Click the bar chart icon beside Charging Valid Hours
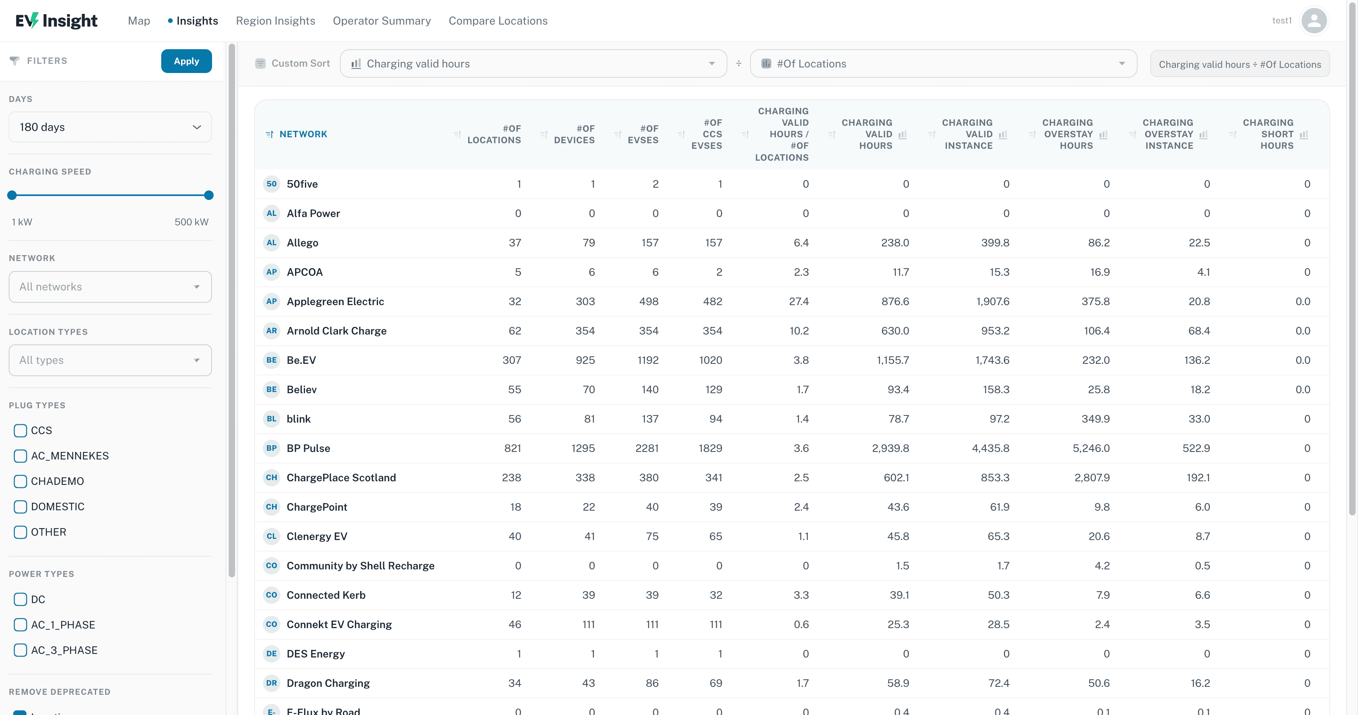Screen dimensions: 1358x715 click(902, 135)
